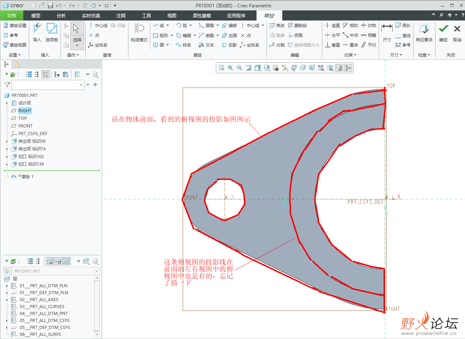The image size is (465, 339).
Task: Open the 操作 group dropdown
Action: pyautogui.click(x=73, y=55)
